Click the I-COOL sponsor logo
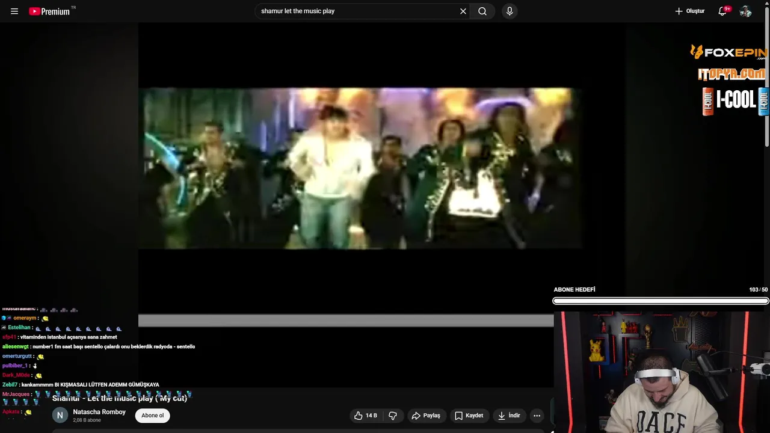This screenshot has height=433, width=770. point(735,101)
